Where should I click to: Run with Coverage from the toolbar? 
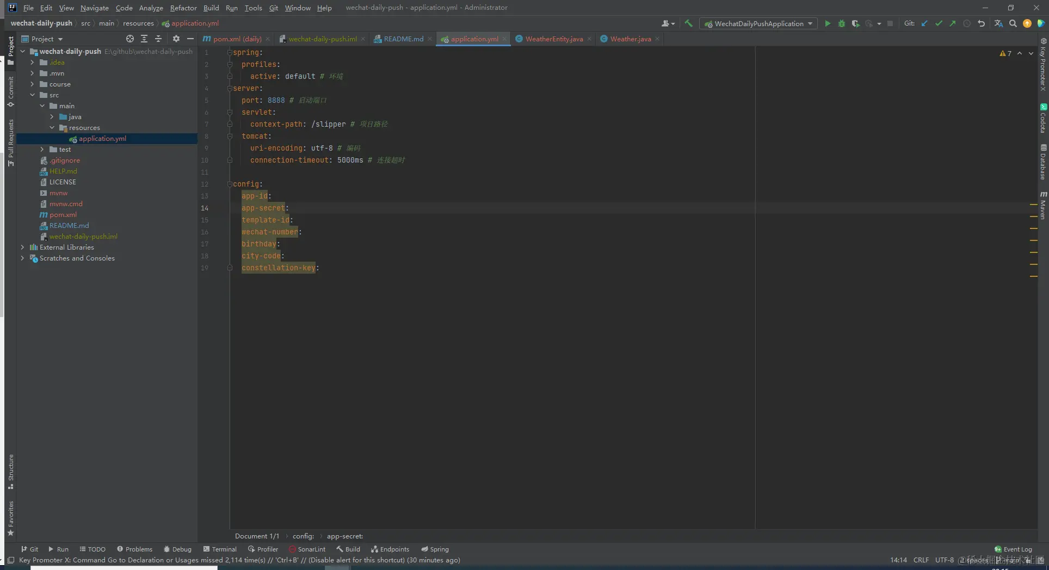[x=855, y=23]
